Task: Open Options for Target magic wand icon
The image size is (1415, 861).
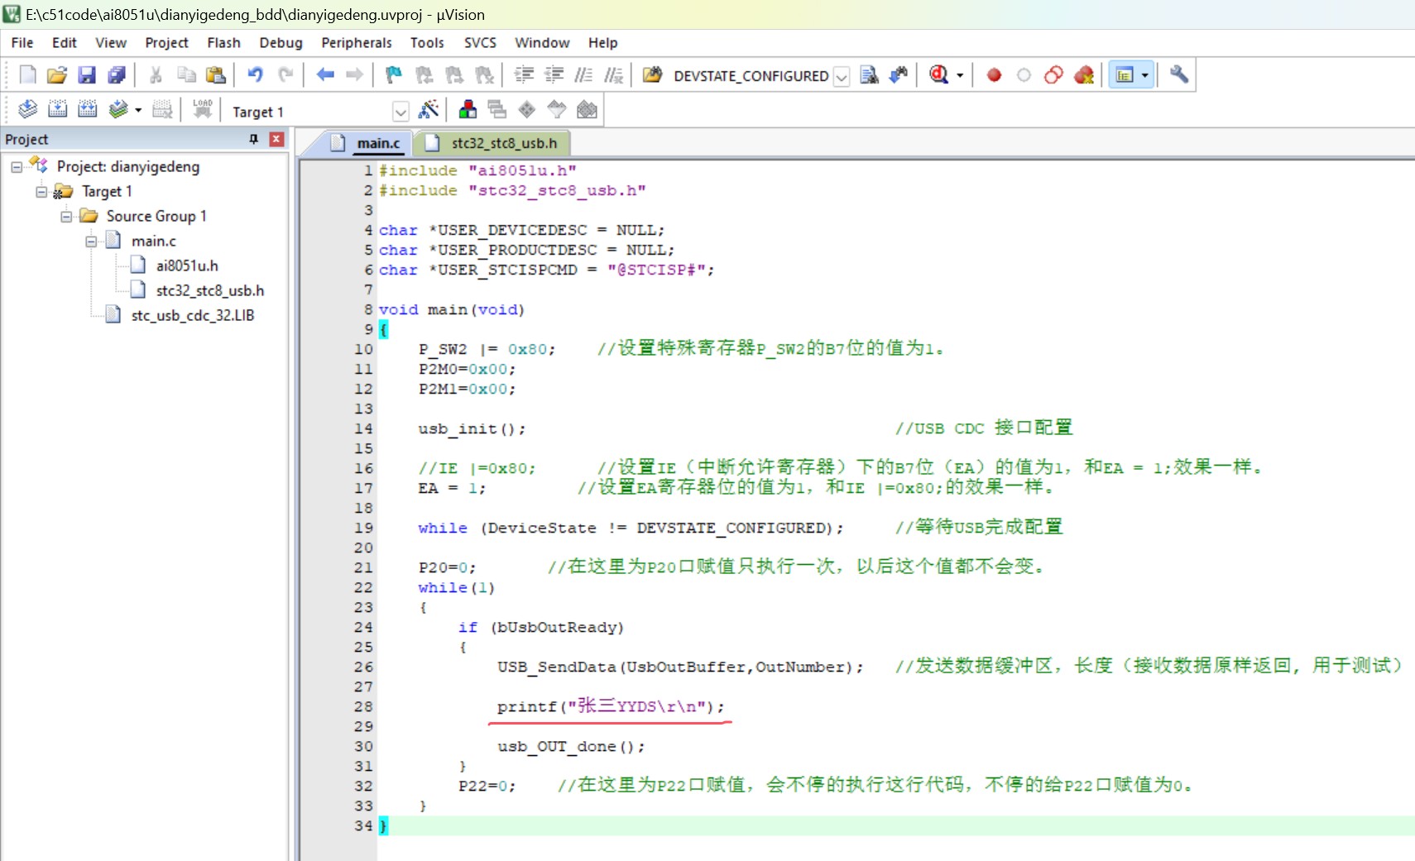Action: [429, 110]
